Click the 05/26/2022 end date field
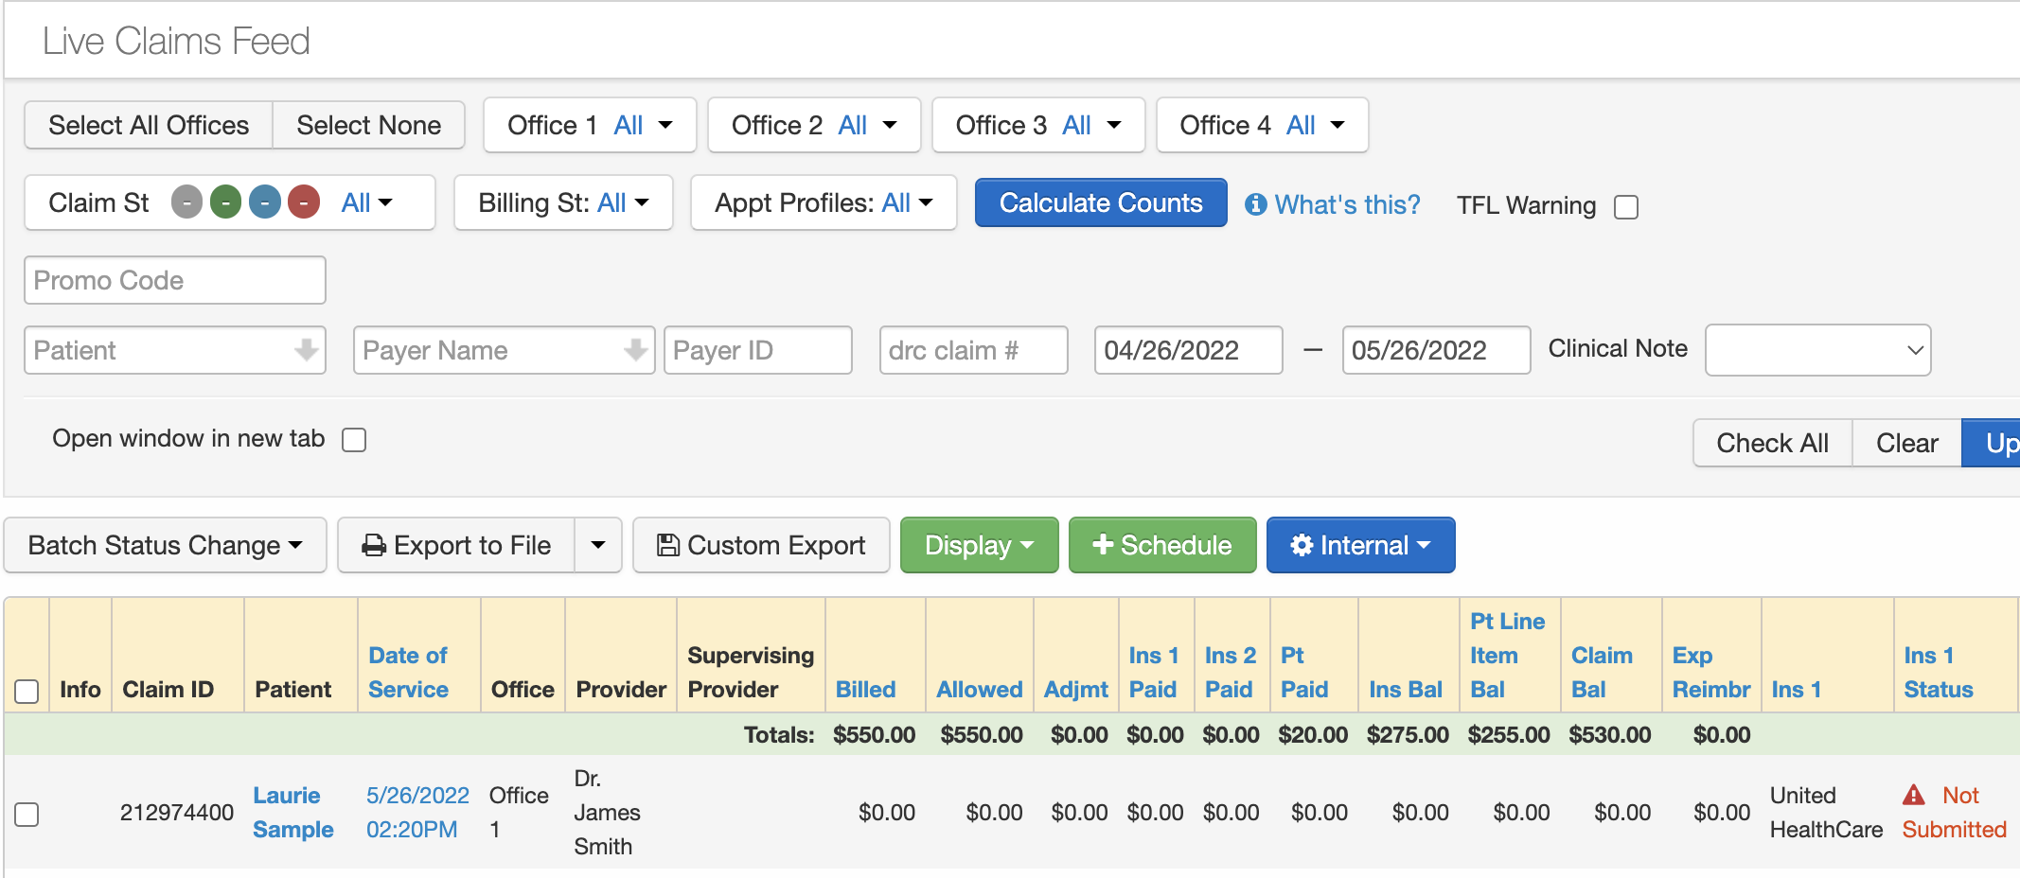This screenshot has width=2020, height=878. (x=1436, y=350)
